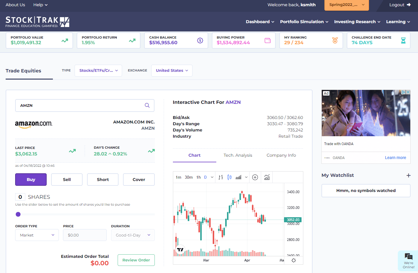This screenshot has height=273, width=418.
Task: Open the United States exchange dropdown
Action: click(x=172, y=70)
